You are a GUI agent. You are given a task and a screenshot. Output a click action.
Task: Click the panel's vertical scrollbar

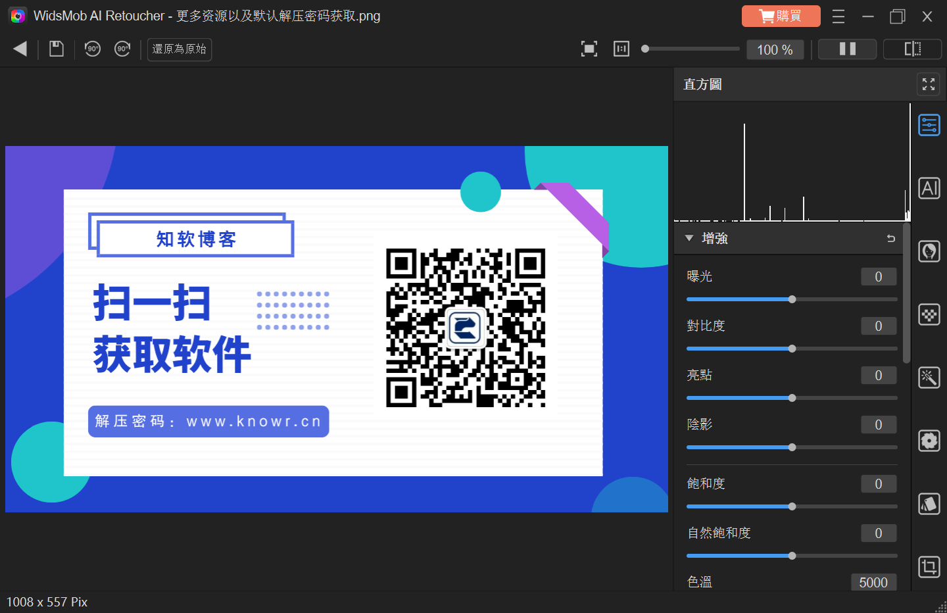coord(907,293)
